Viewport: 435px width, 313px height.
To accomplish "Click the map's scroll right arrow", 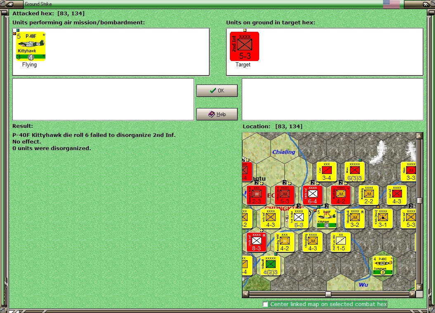I will [x=413, y=294].
